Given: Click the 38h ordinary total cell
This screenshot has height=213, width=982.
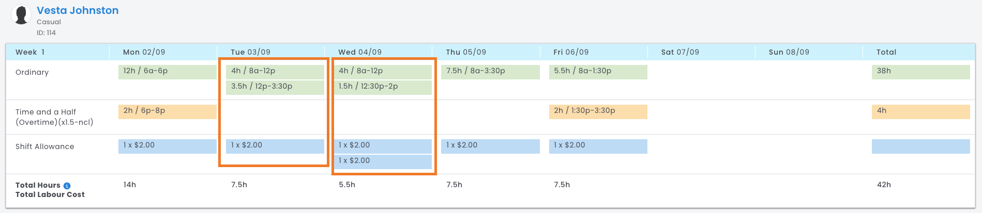Looking at the screenshot, I should pos(920,72).
